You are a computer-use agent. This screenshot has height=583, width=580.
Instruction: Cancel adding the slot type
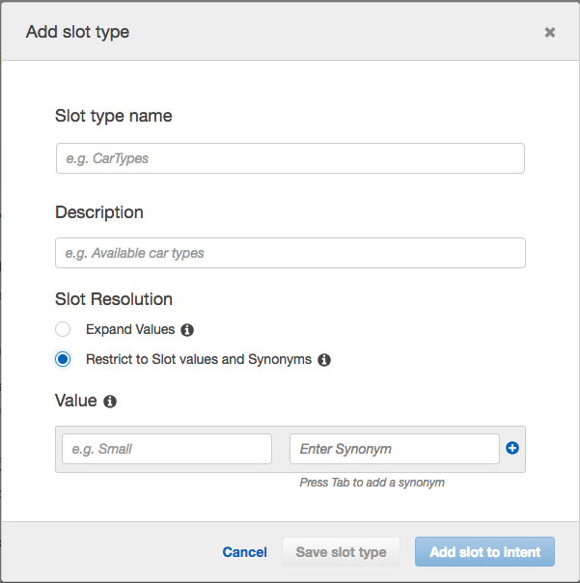(244, 552)
